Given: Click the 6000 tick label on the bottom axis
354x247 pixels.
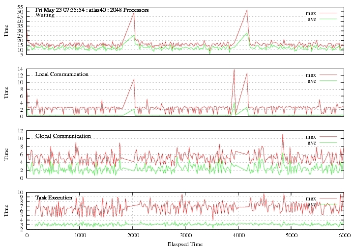Looking at the screenshot, I should pos(344,235).
